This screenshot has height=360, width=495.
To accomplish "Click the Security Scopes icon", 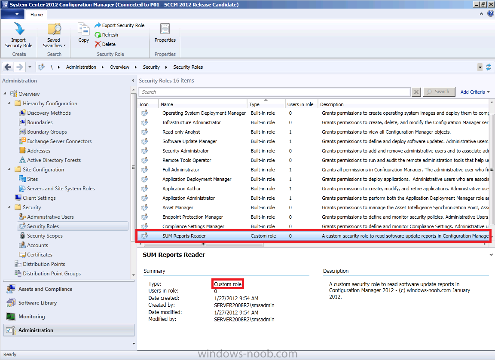I will [x=22, y=236].
